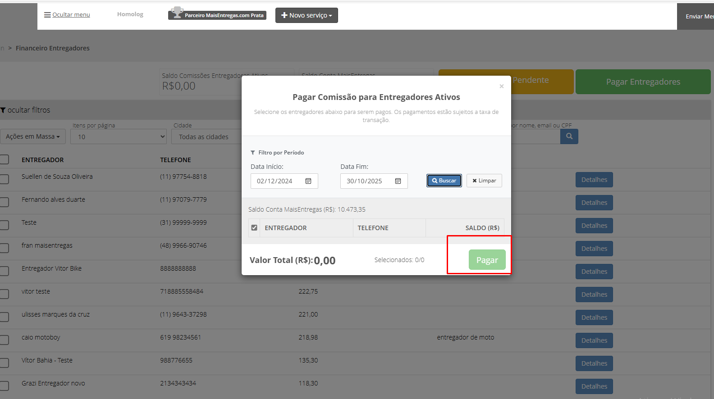Expand the Novo serviço dropdown
The image size is (714, 399).
click(x=307, y=15)
